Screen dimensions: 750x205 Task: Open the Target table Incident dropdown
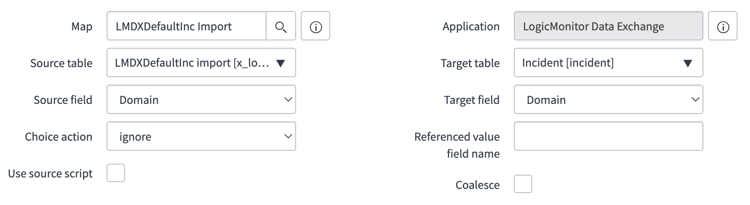(608, 63)
